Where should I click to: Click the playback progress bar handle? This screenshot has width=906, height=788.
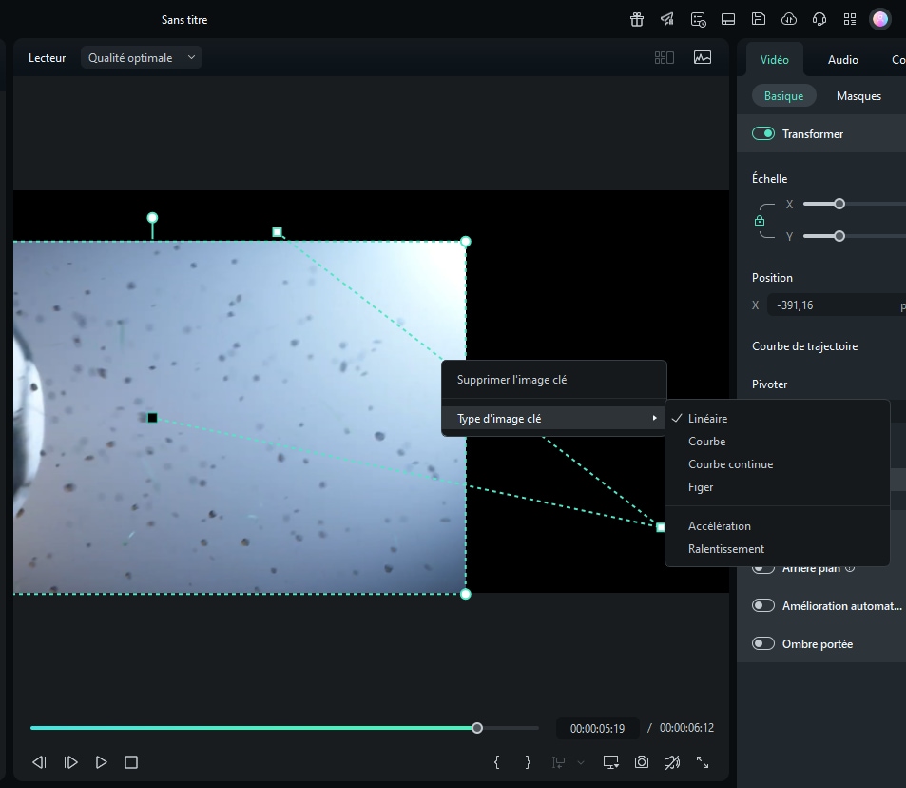coord(477,728)
